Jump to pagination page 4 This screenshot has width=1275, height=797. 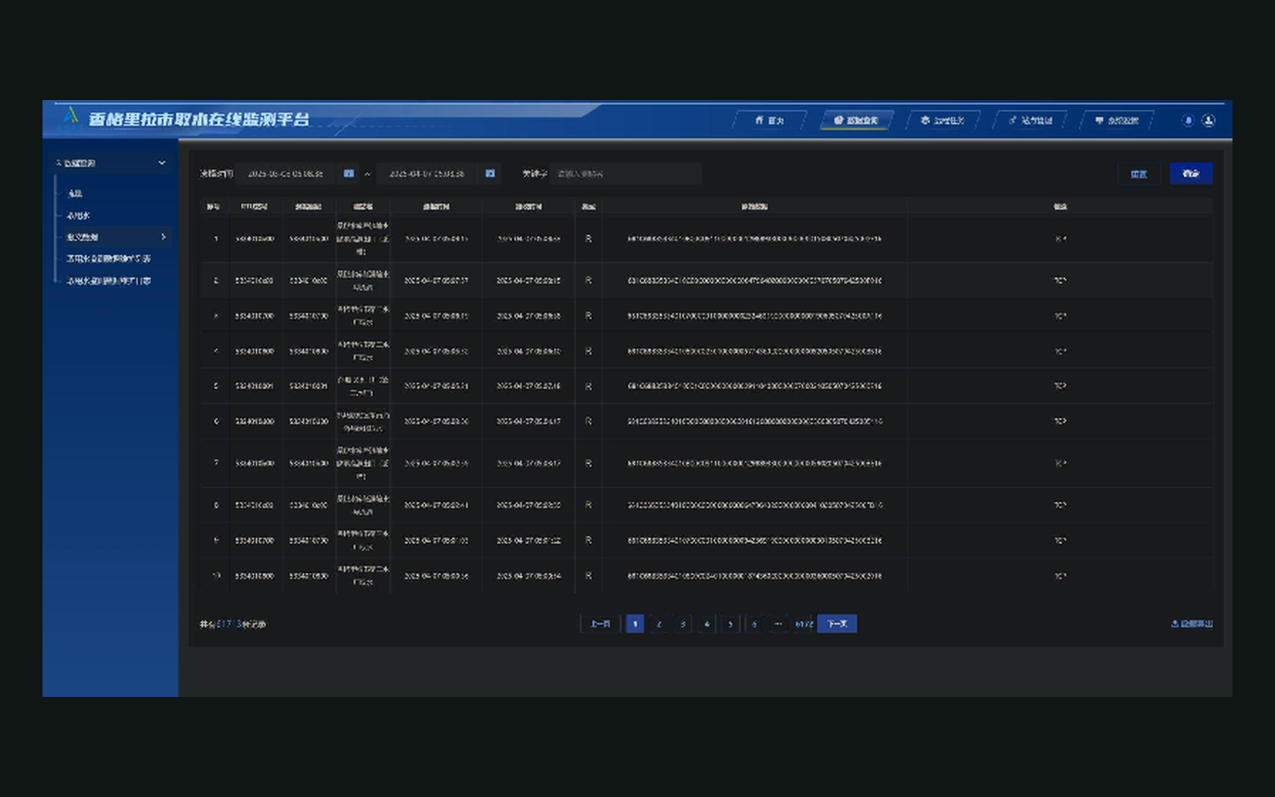coord(707,624)
